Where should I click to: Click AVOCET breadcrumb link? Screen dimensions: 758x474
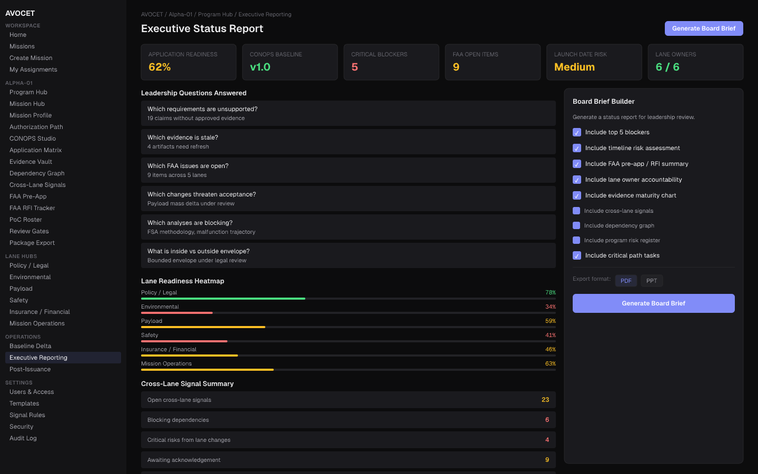coord(152,15)
